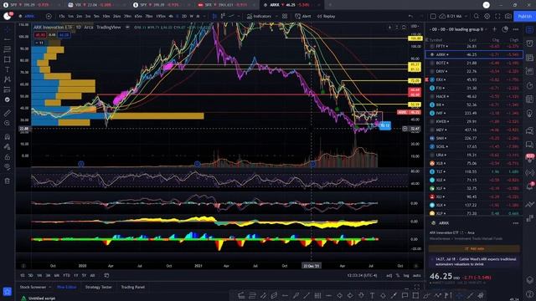Open indicator templates grid icon
Screen dimensions: 536x301
(285, 16)
